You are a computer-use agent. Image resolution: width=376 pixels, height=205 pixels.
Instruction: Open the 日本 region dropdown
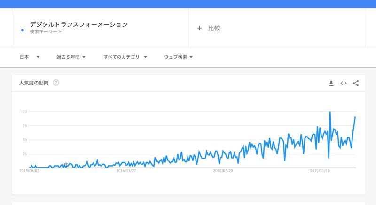click(29, 57)
